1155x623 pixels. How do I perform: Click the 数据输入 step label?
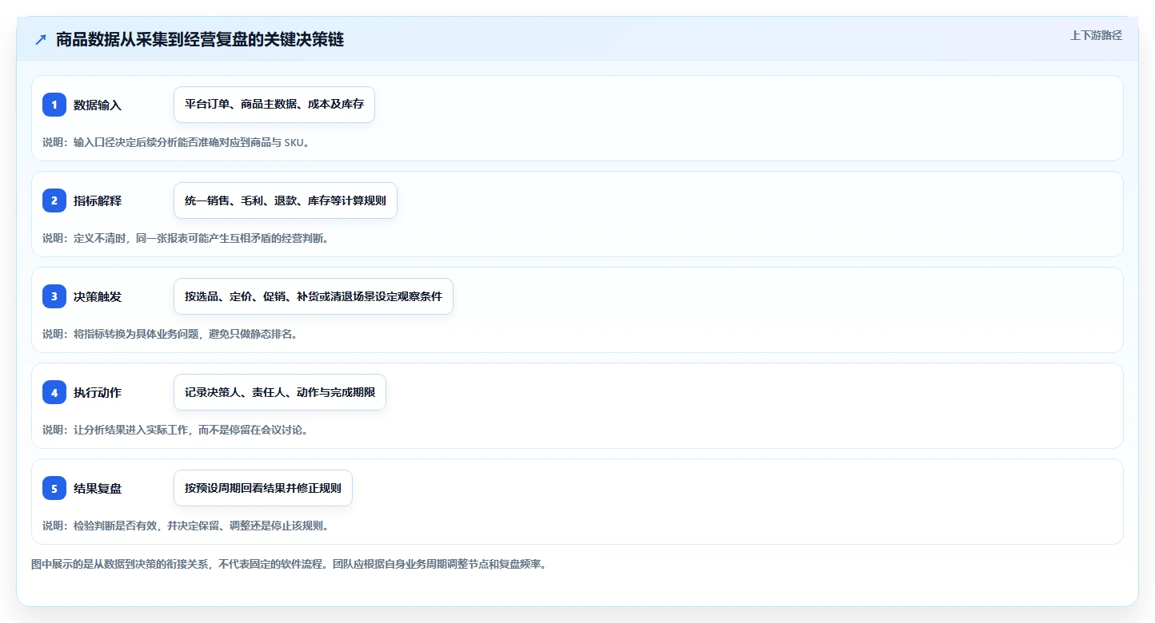tap(98, 105)
